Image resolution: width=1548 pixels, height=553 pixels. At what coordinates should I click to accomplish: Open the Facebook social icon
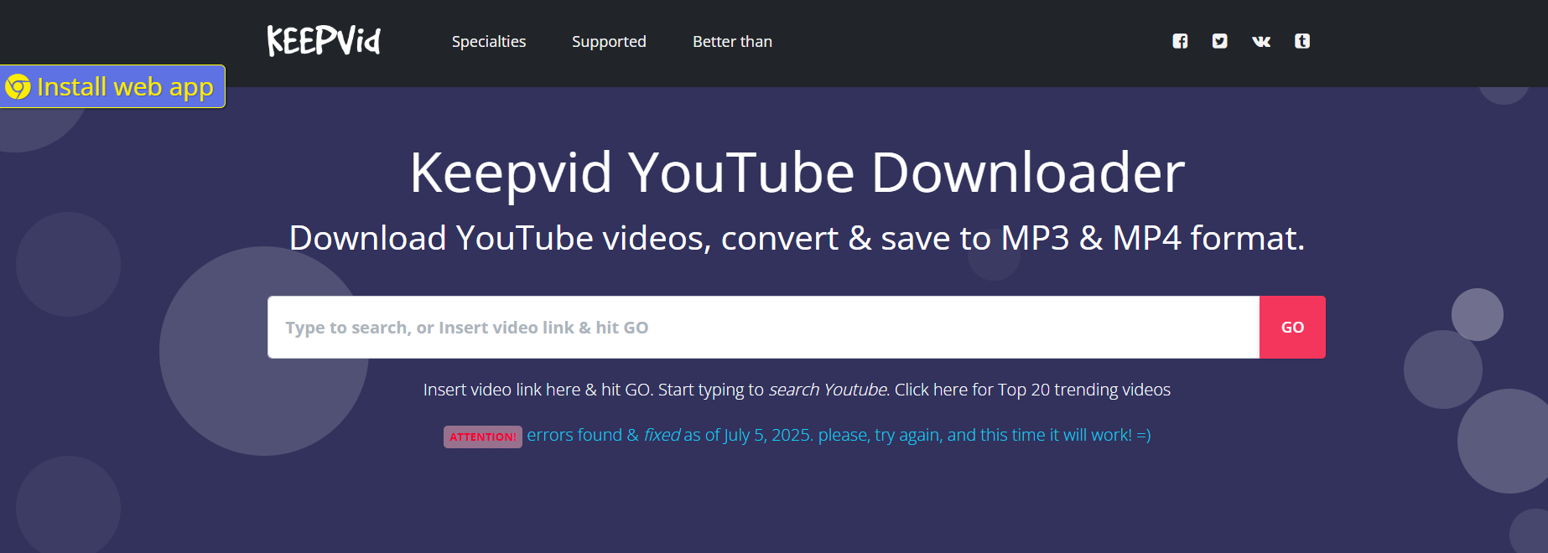point(1180,41)
